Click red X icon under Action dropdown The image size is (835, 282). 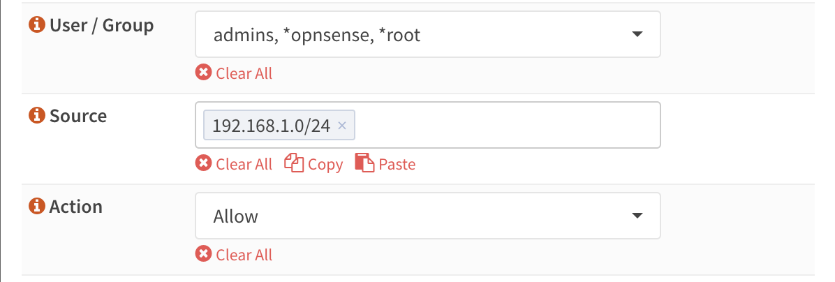click(x=203, y=255)
